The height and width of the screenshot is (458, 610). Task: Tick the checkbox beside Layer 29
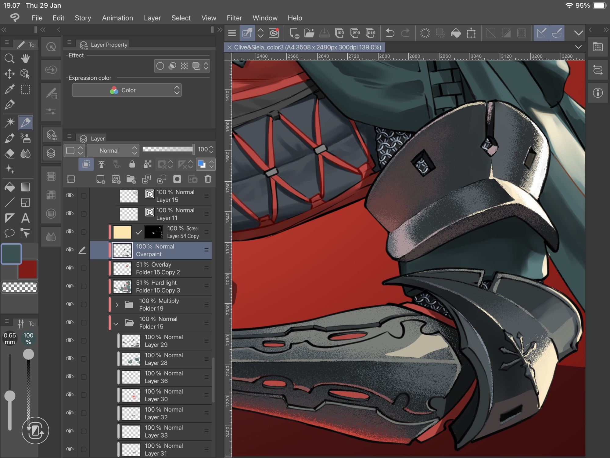[x=84, y=341]
